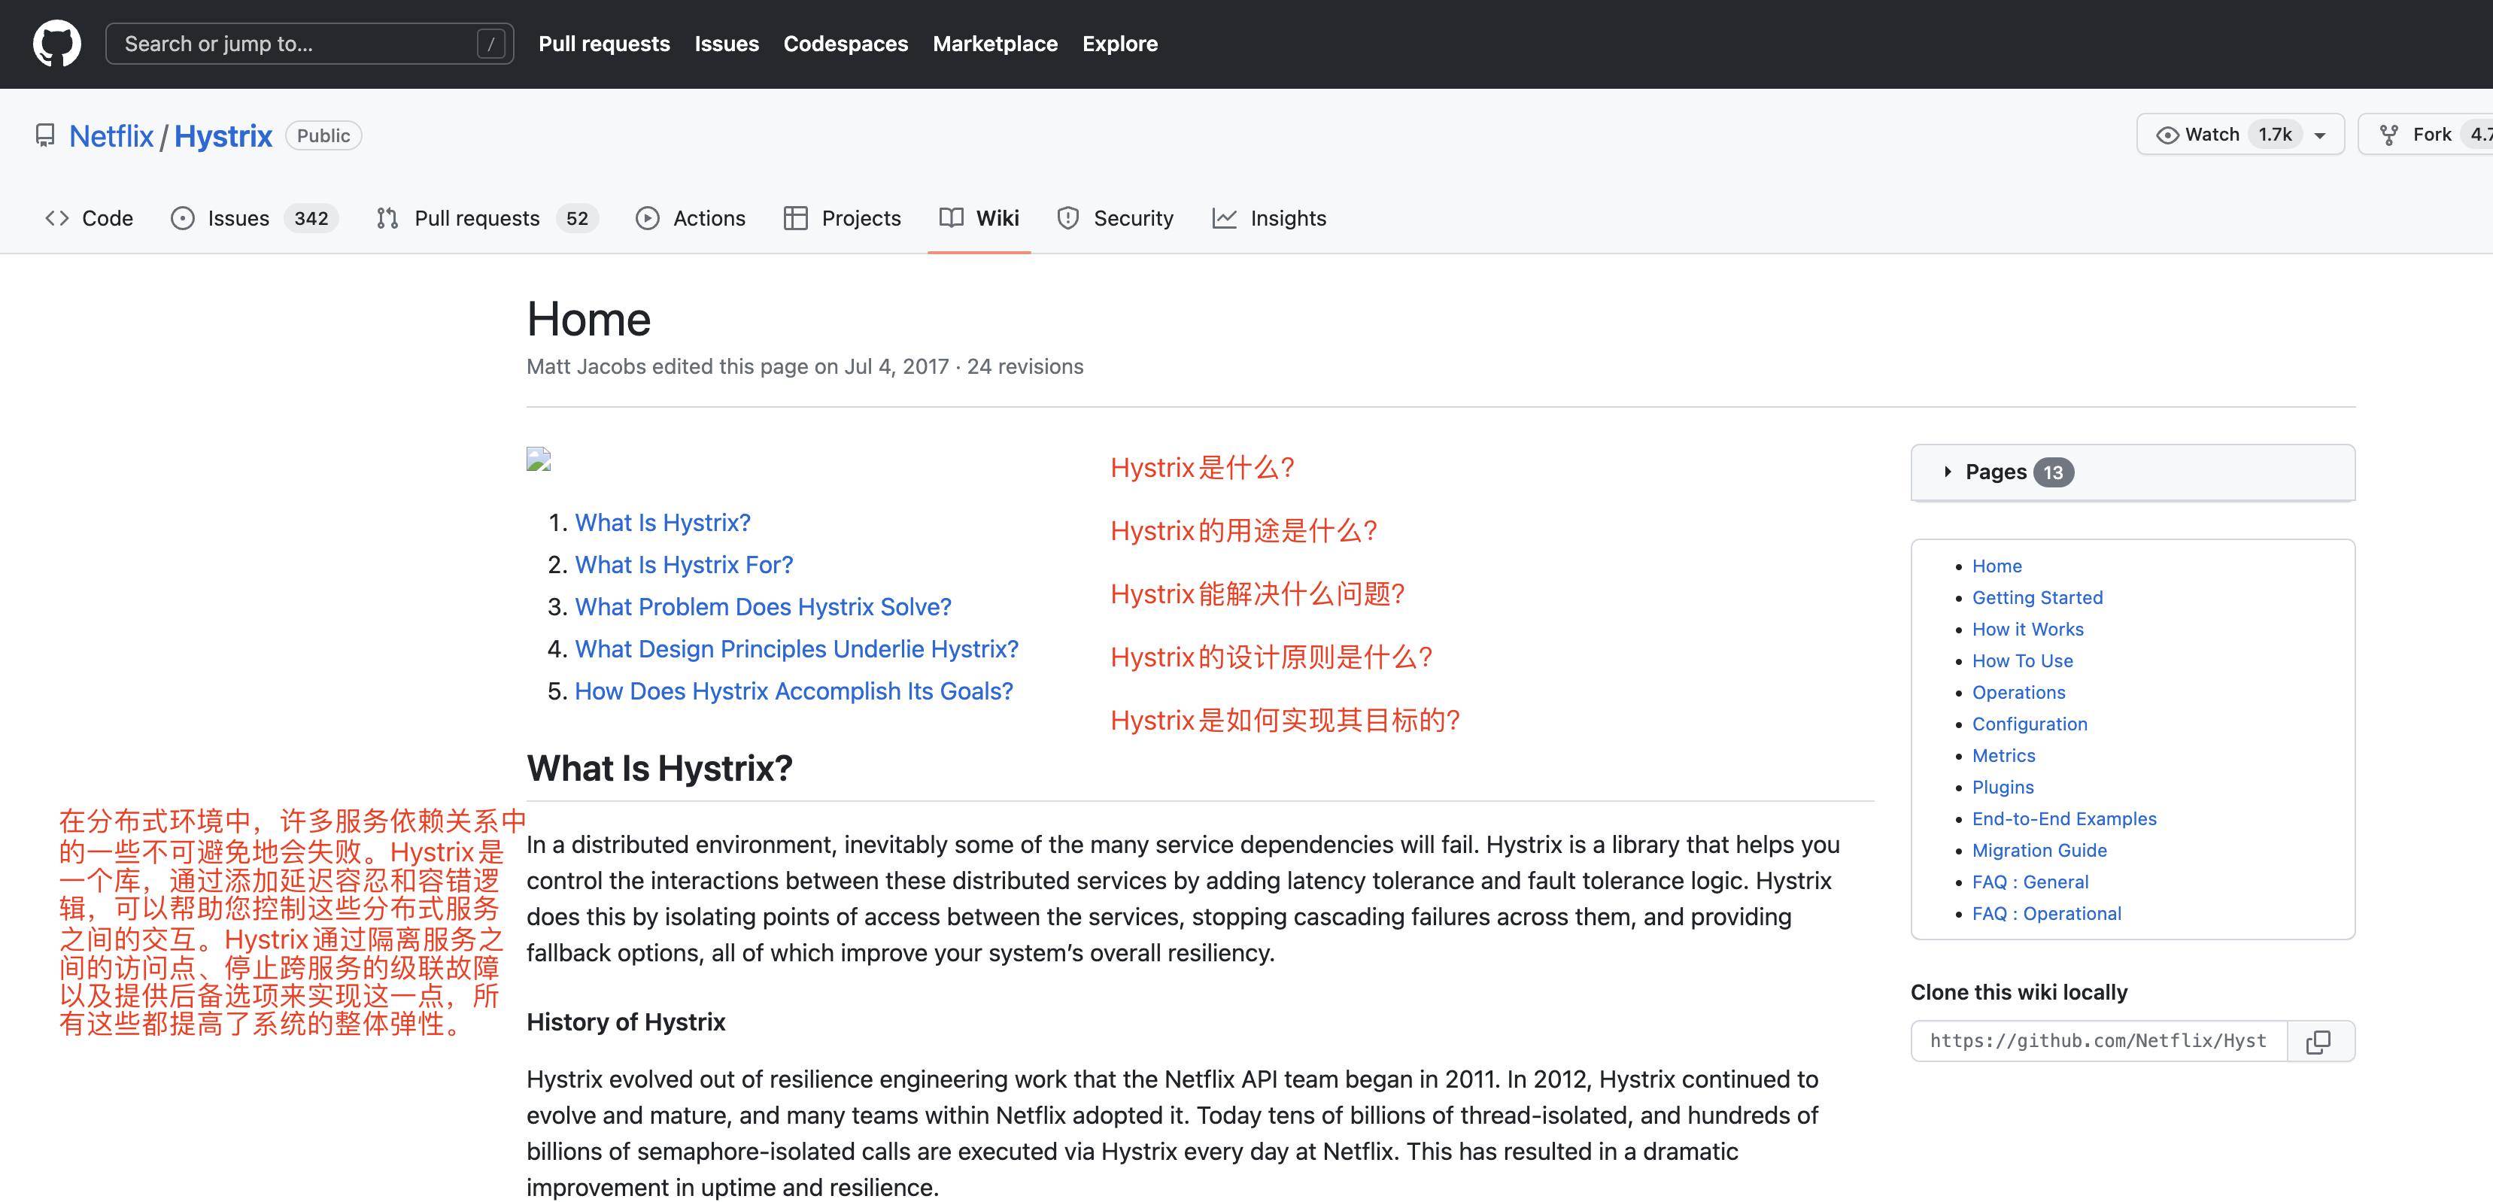Open the Watch options dropdown arrow
The height and width of the screenshot is (1202, 2493).
coord(2321,135)
